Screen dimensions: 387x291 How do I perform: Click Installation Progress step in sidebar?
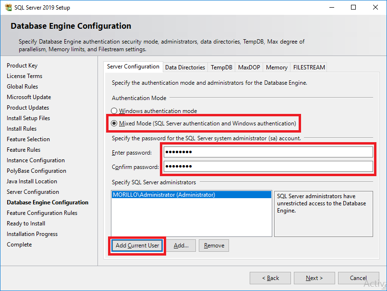pyautogui.click(x=32, y=234)
